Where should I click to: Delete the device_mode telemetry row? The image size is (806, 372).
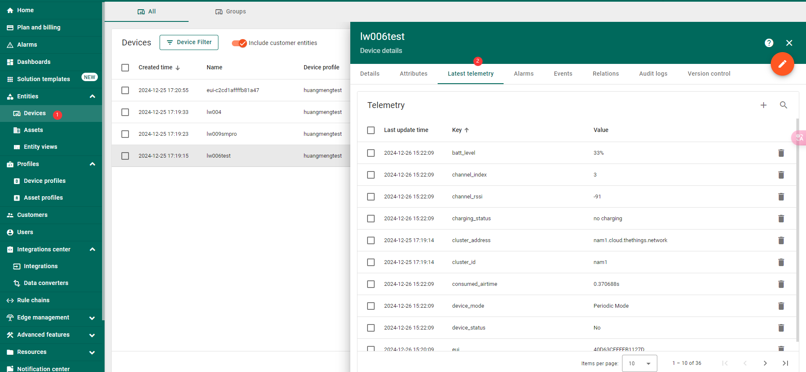[781, 306]
